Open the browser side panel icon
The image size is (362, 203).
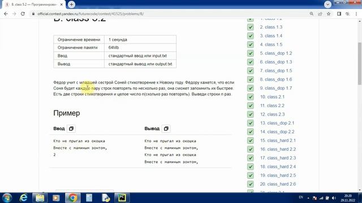click(x=339, y=14)
